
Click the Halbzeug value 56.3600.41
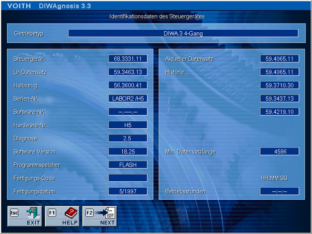click(x=128, y=85)
